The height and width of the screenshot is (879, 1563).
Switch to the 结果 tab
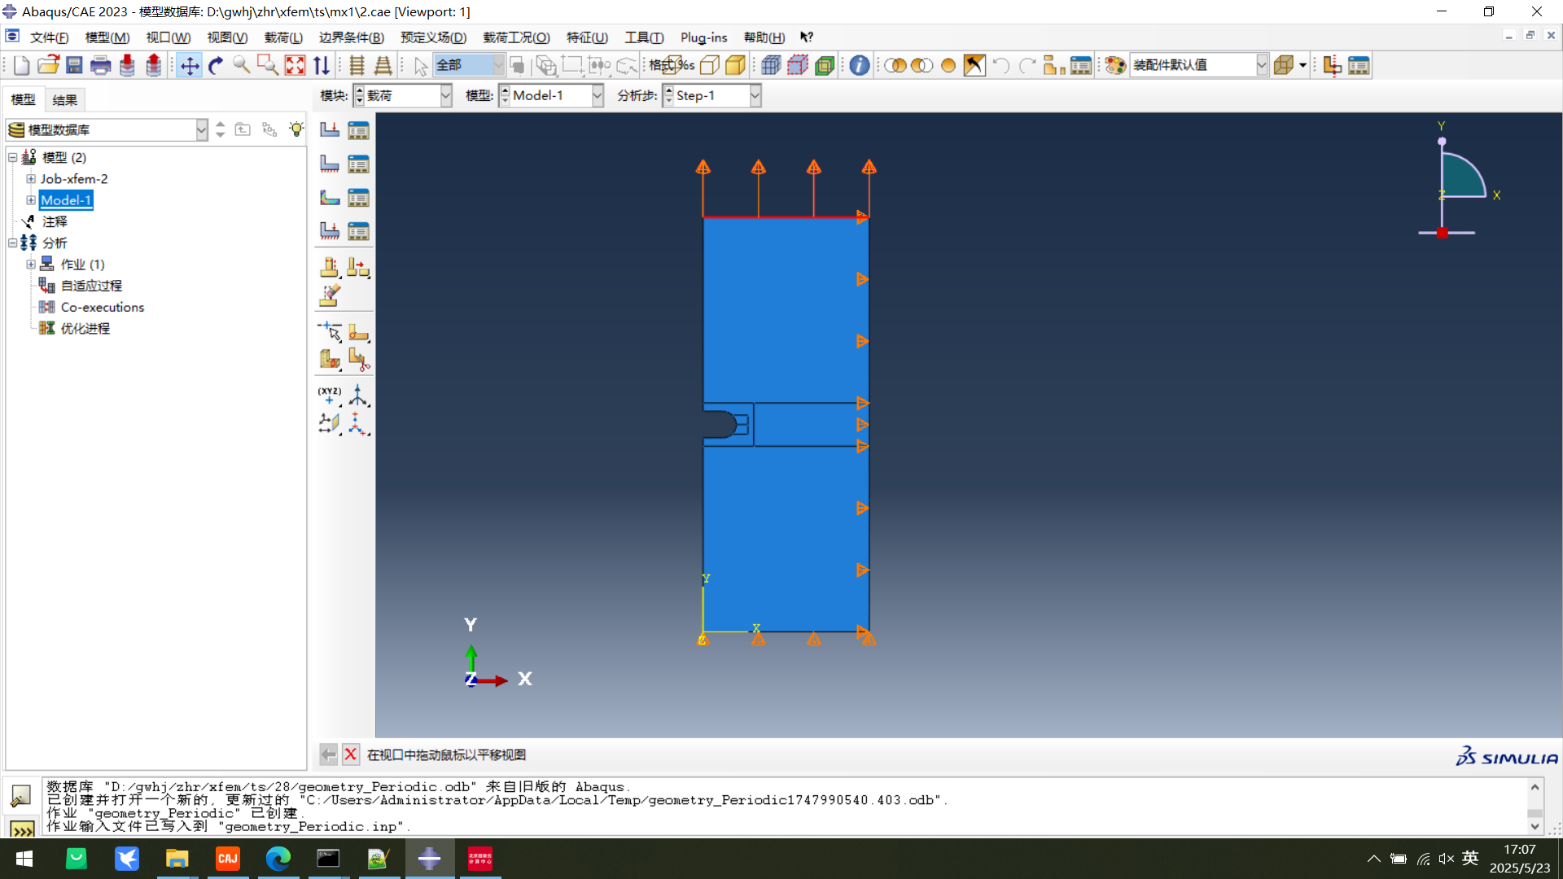click(x=64, y=99)
